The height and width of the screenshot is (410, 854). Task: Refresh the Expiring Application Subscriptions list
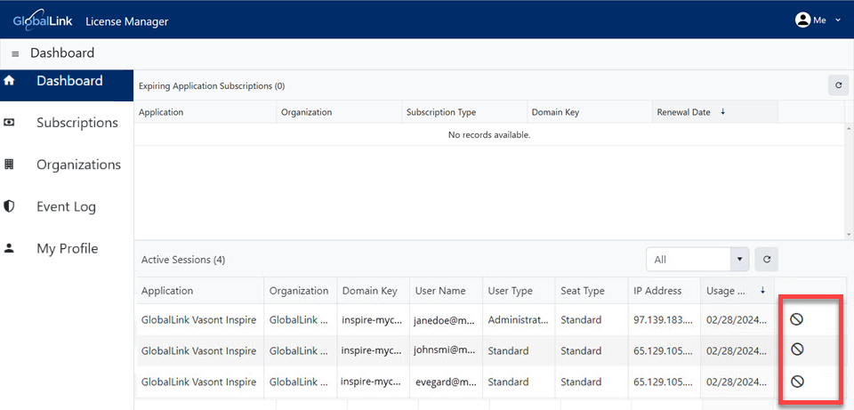pyautogui.click(x=838, y=85)
